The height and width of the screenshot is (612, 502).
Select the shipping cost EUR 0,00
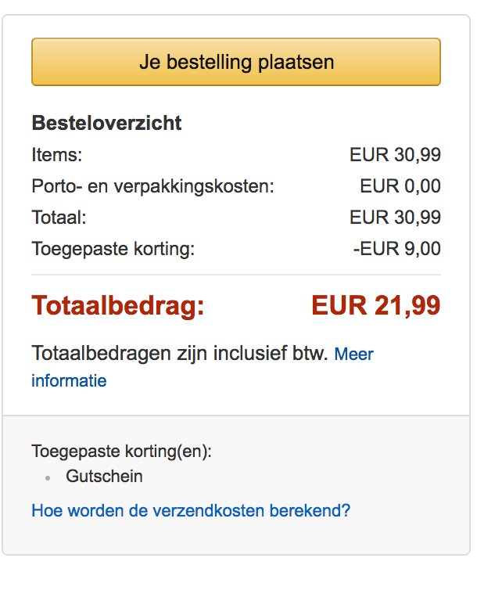coord(400,186)
